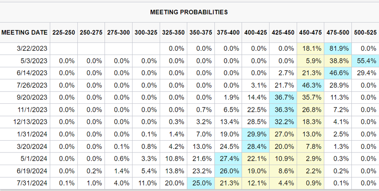Image resolution: width=379 pixels, height=191 pixels.
Task: Click the 32.2% cell in 12/13/2023 row
Action: (x=283, y=122)
